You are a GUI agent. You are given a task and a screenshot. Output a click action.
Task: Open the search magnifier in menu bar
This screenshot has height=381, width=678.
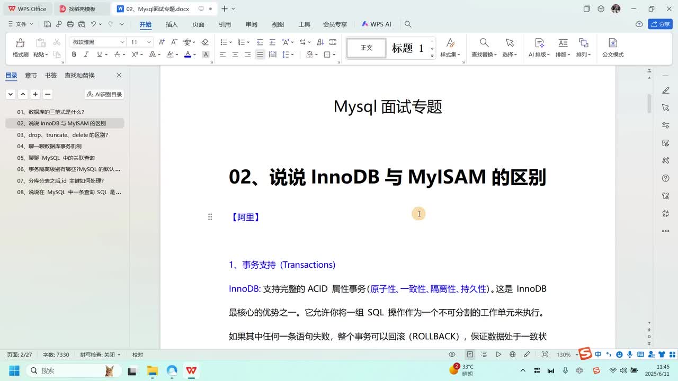[x=408, y=24]
